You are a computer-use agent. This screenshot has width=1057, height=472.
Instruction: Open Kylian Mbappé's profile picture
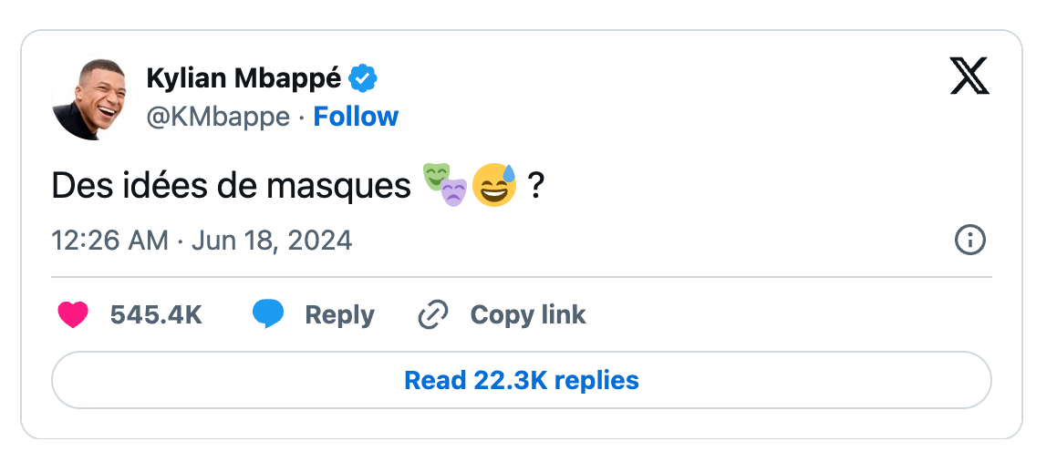89,98
